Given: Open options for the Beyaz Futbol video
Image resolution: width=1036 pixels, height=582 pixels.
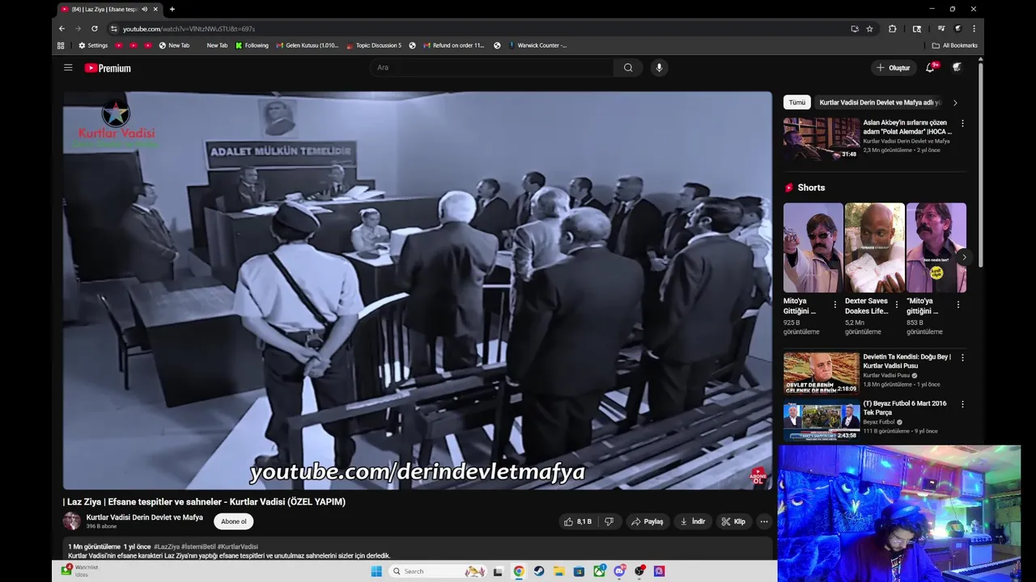Looking at the screenshot, I should [962, 404].
